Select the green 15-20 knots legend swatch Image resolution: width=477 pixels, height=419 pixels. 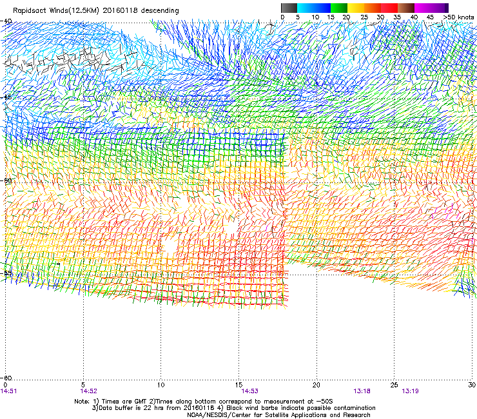click(x=339, y=8)
